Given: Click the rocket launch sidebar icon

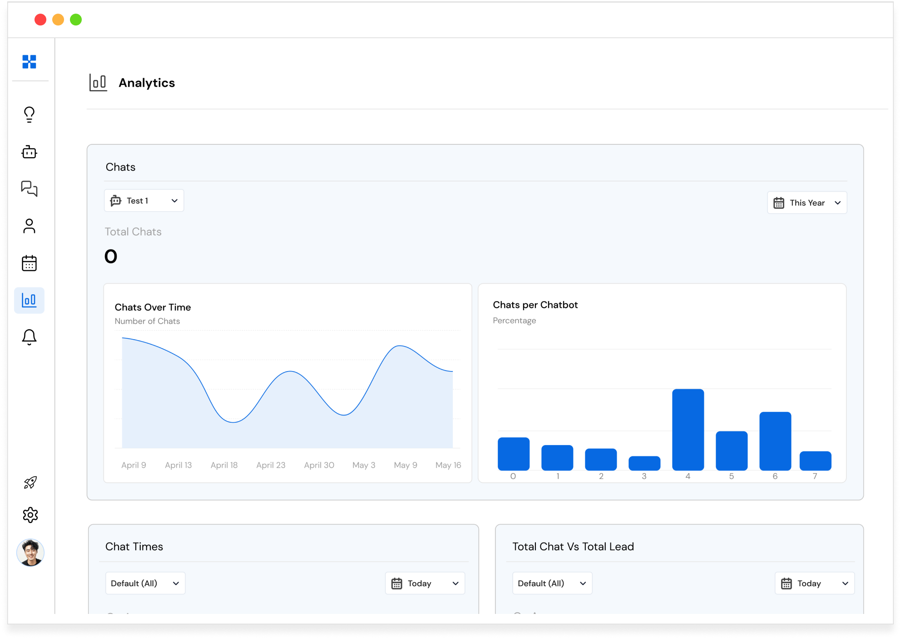Looking at the screenshot, I should 30,483.
